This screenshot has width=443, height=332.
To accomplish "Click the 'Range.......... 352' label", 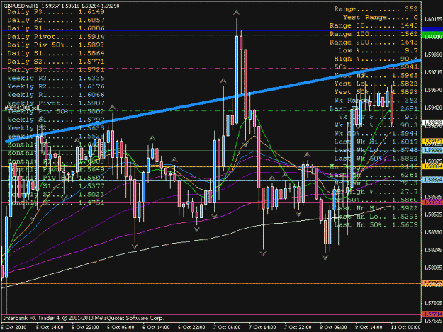I will 376,9.
